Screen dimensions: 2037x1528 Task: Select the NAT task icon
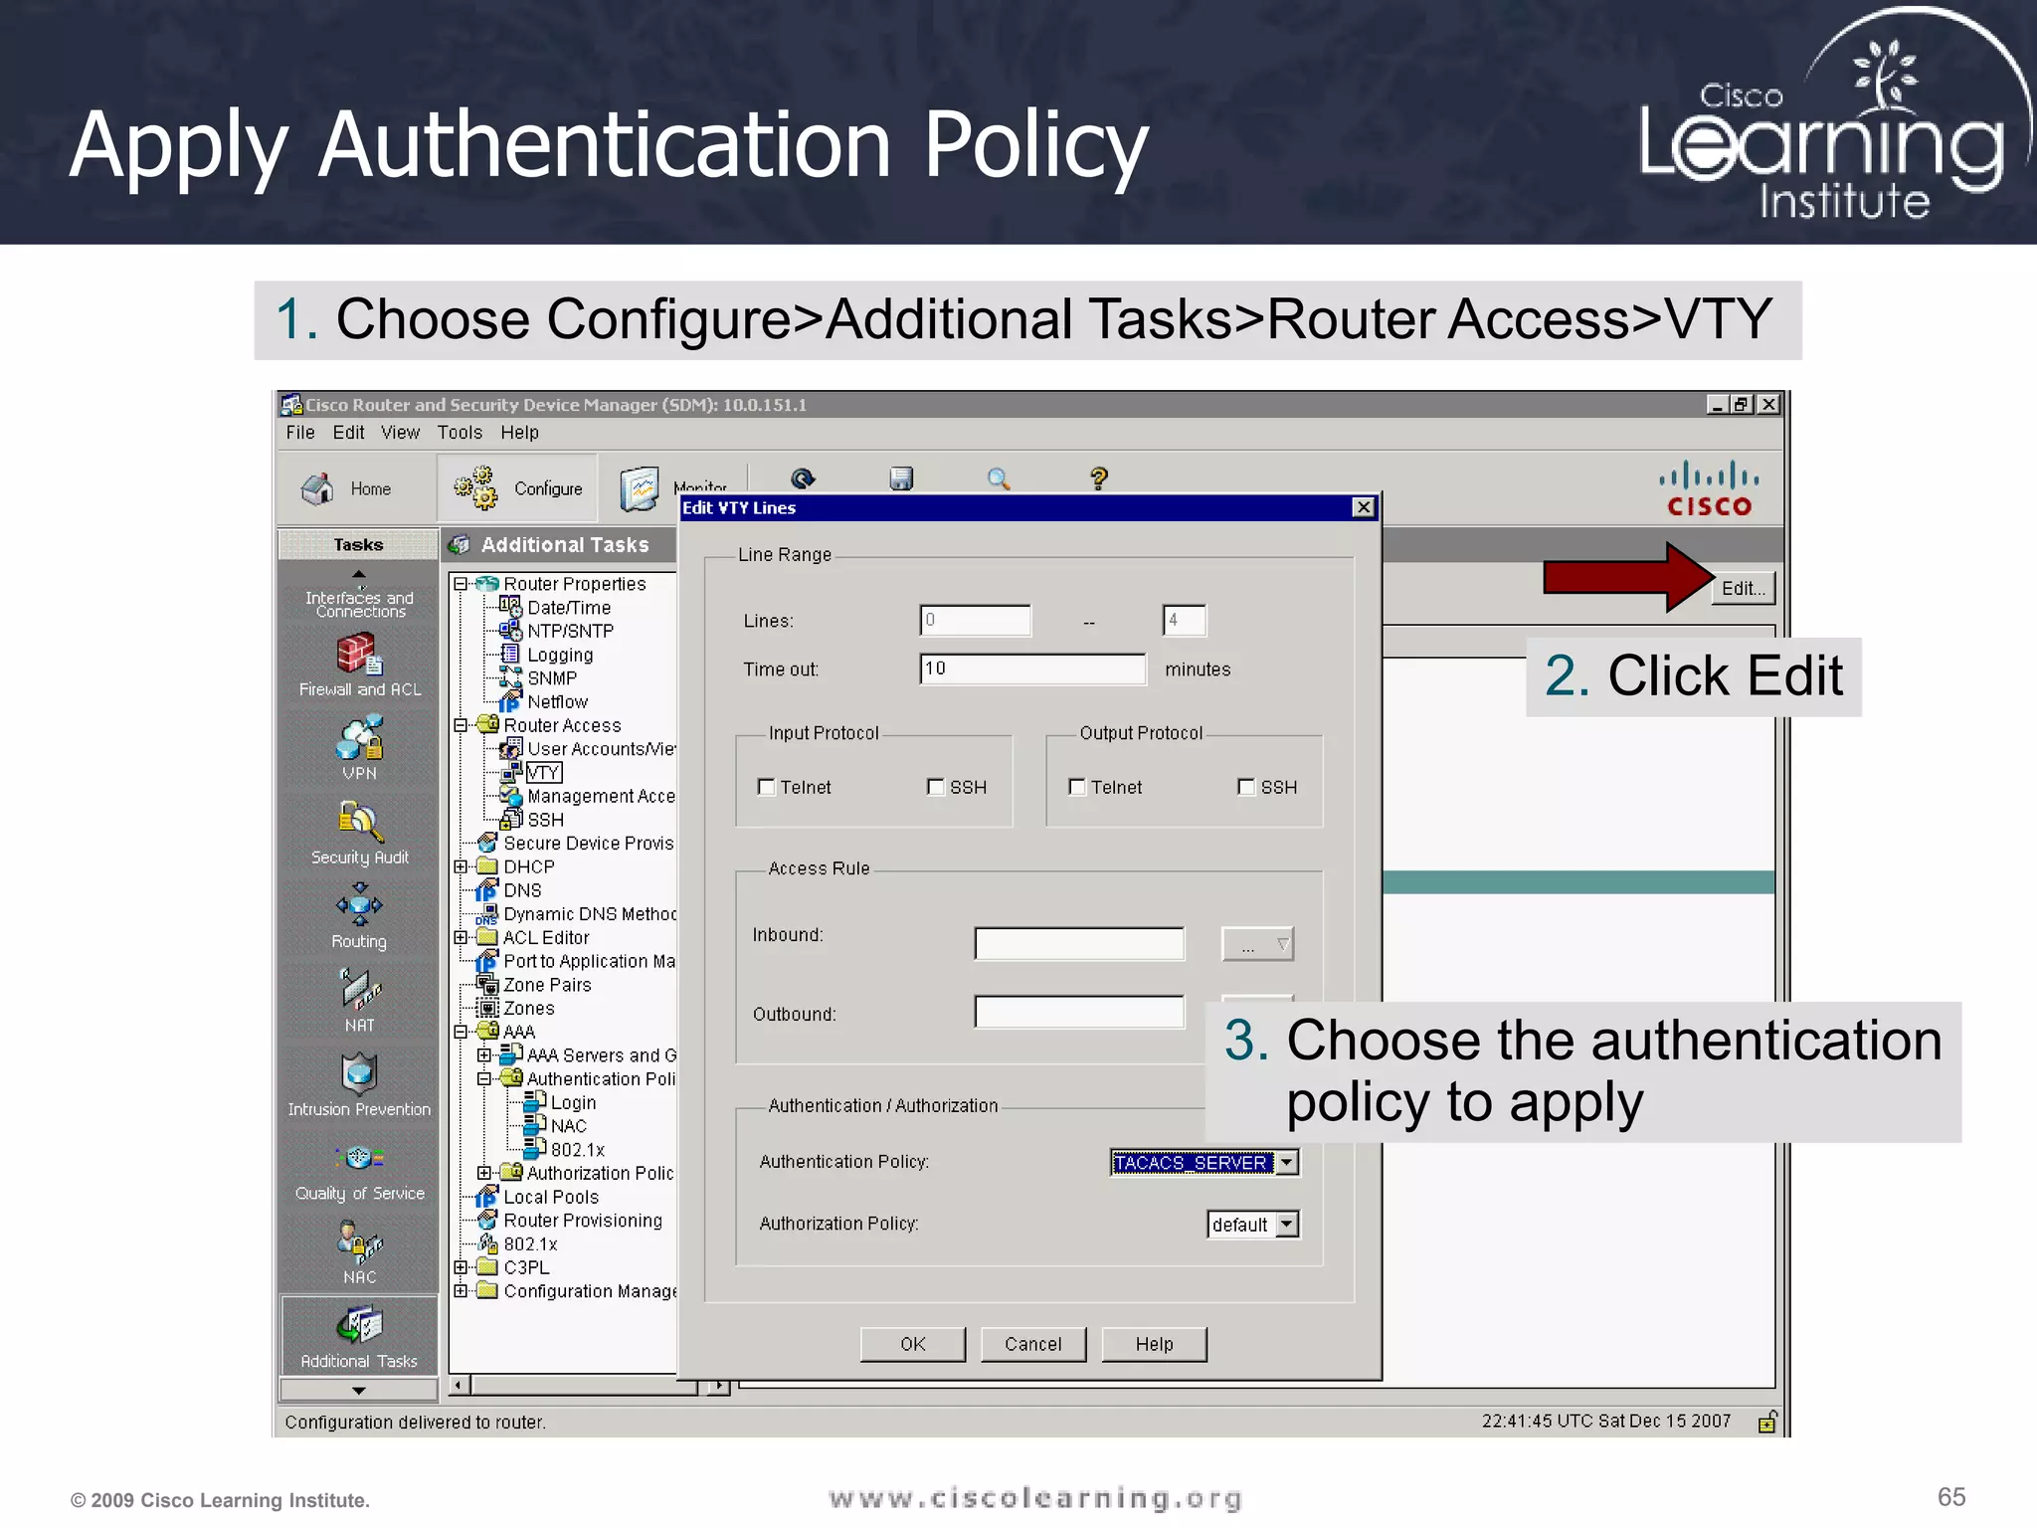click(359, 990)
